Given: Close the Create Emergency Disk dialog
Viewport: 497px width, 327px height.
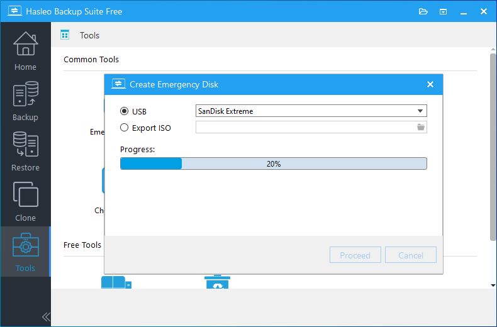Looking at the screenshot, I should [x=430, y=84].
